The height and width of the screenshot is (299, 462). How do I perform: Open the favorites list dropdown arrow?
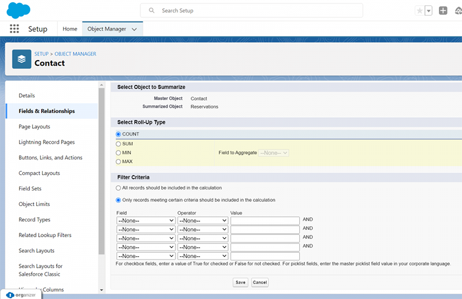(429, 11)
